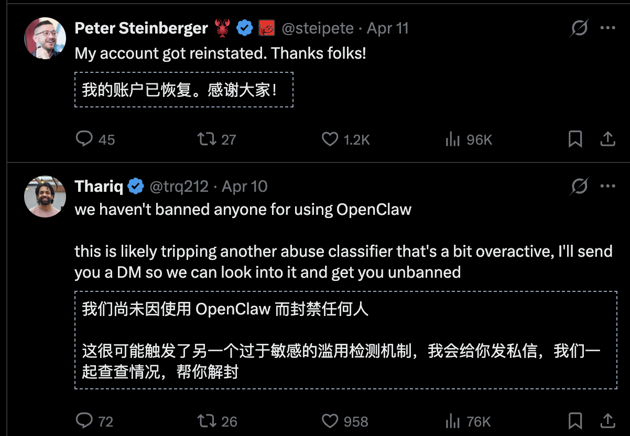Open Grok icon on Thariq's tweet

[x=579, y=186]
